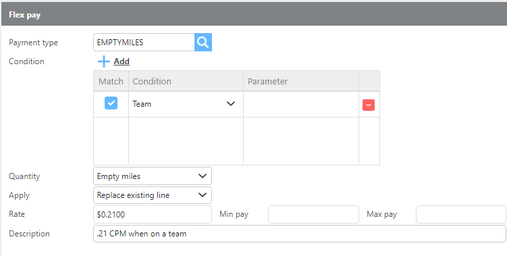
Task: Open the Apply Replace existing line dropdown
Action: pos(153,195)
